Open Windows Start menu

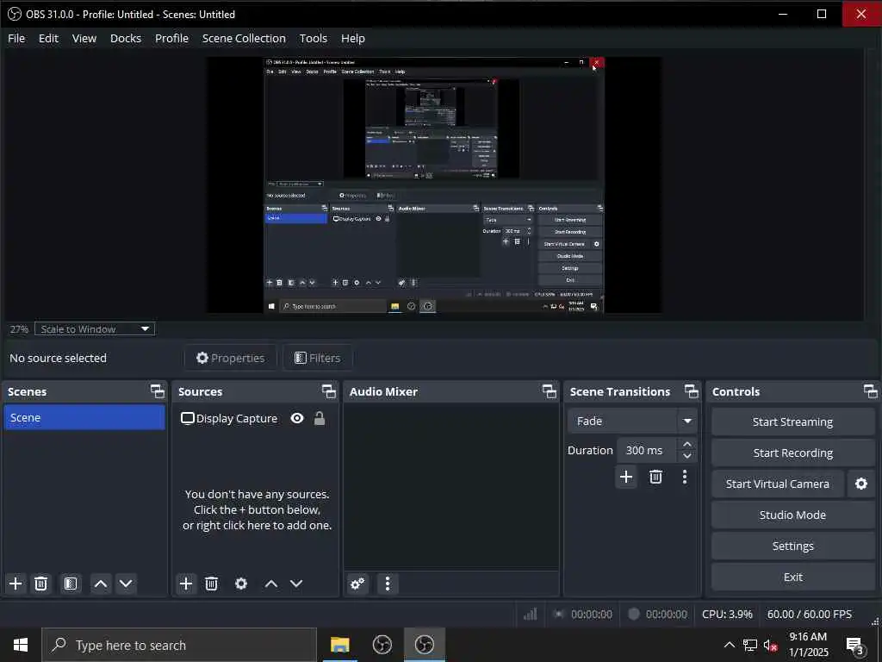tap(21, 645)
